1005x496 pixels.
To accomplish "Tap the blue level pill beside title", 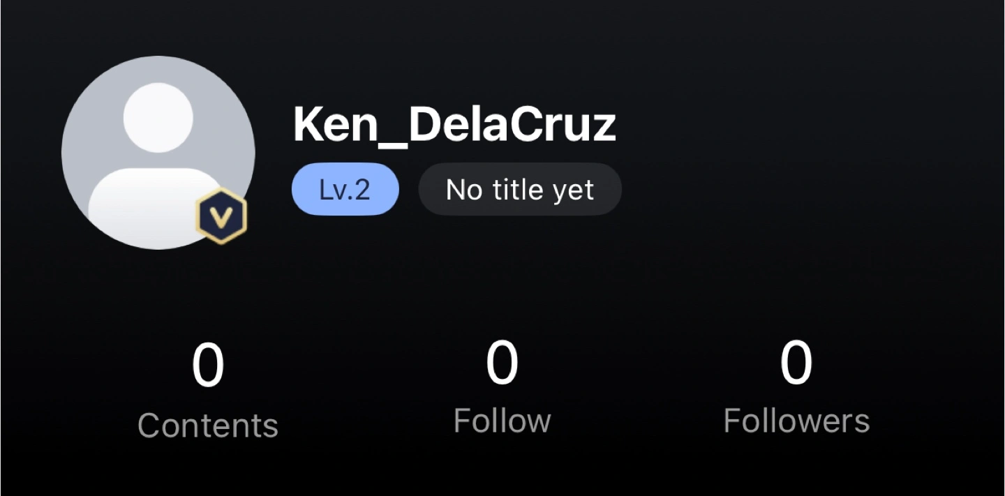I will [x=345, y=189].
